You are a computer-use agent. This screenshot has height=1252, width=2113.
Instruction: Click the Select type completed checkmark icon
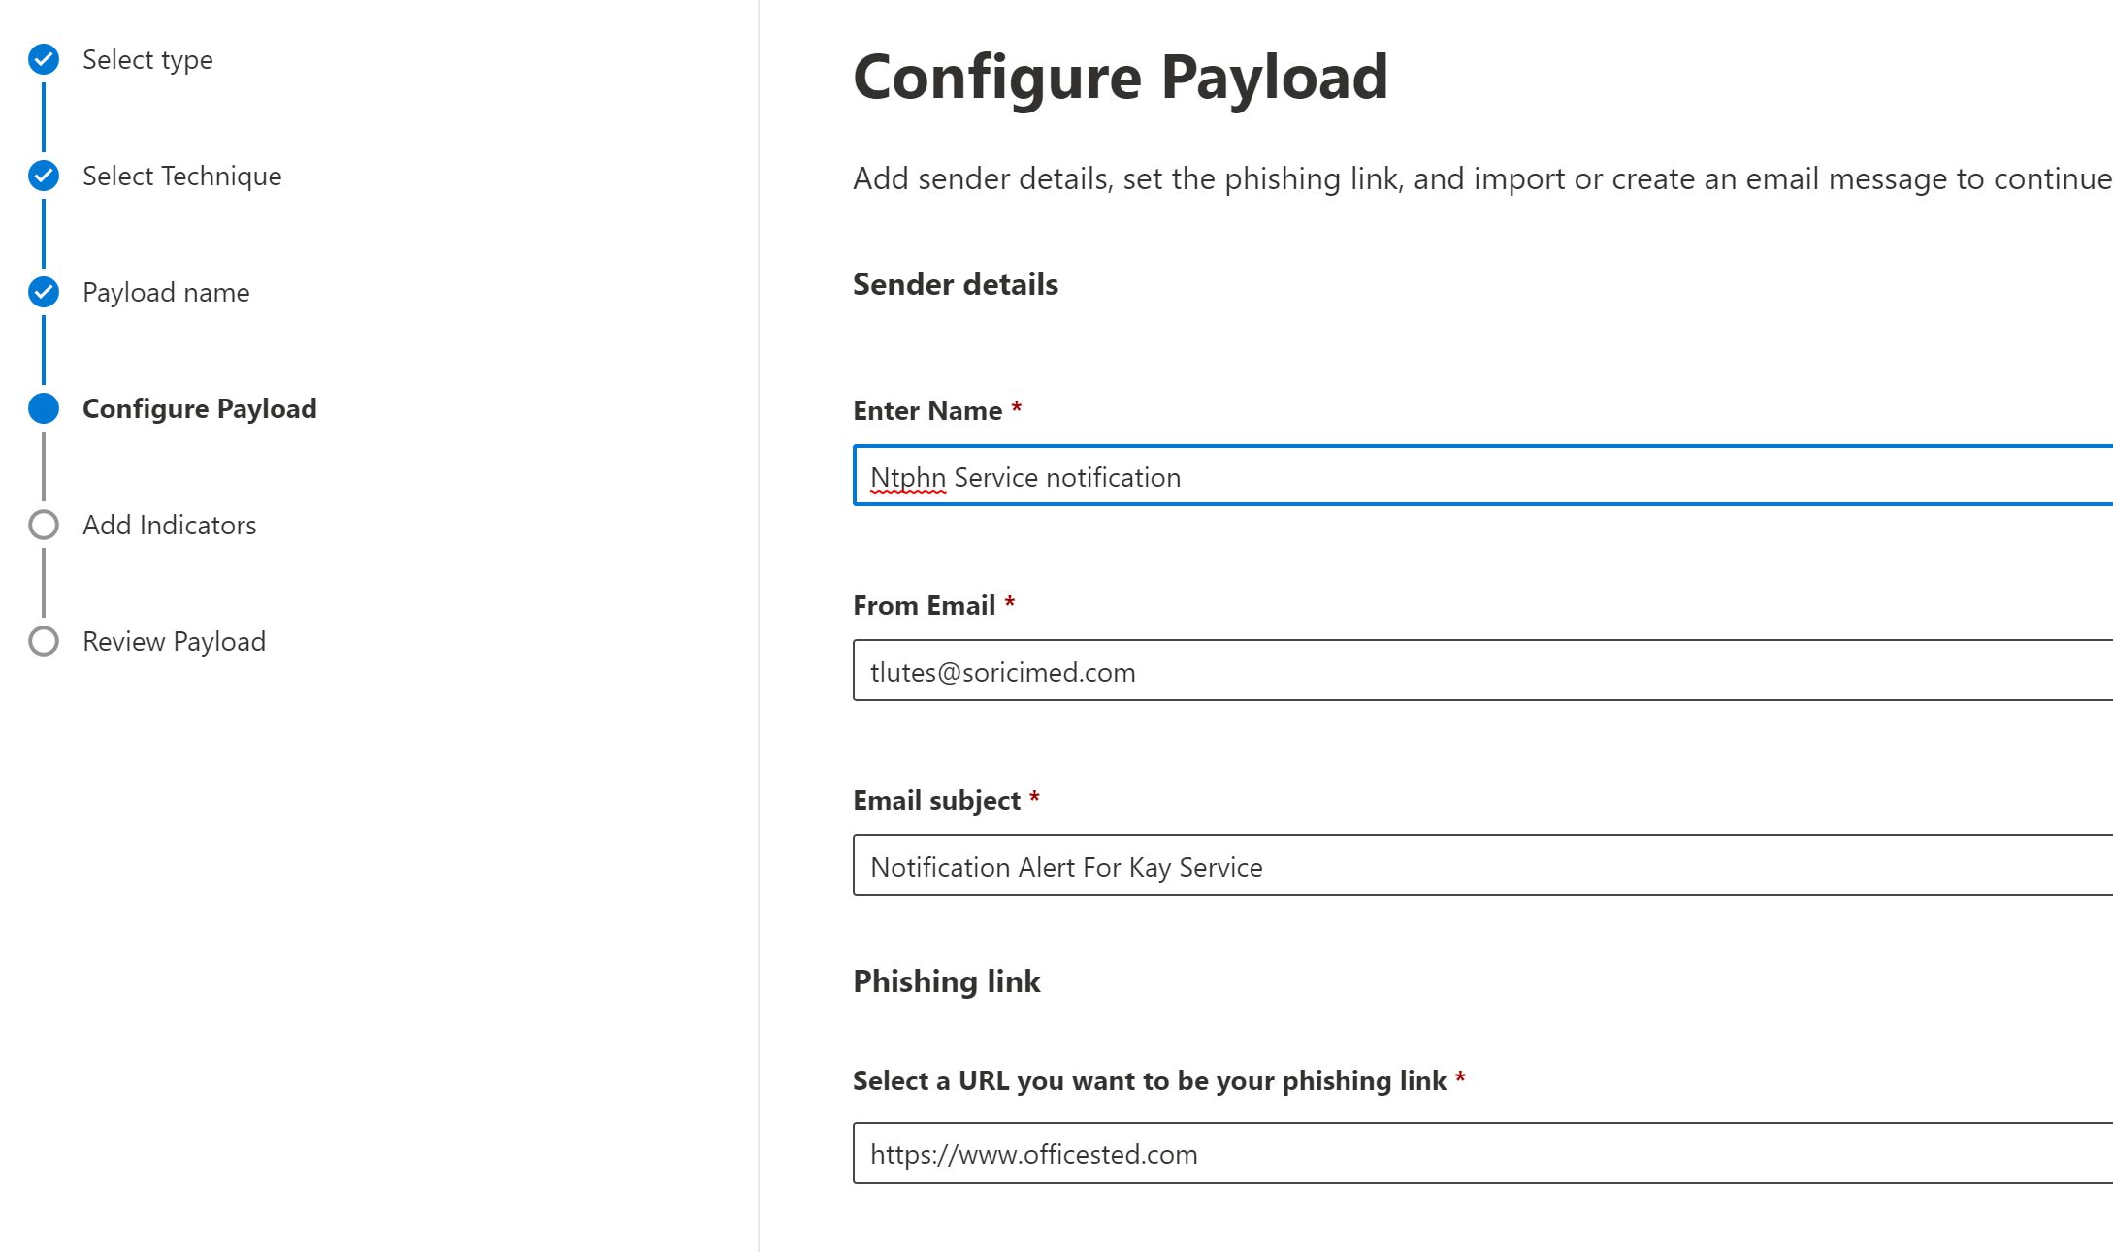(44, 59)
